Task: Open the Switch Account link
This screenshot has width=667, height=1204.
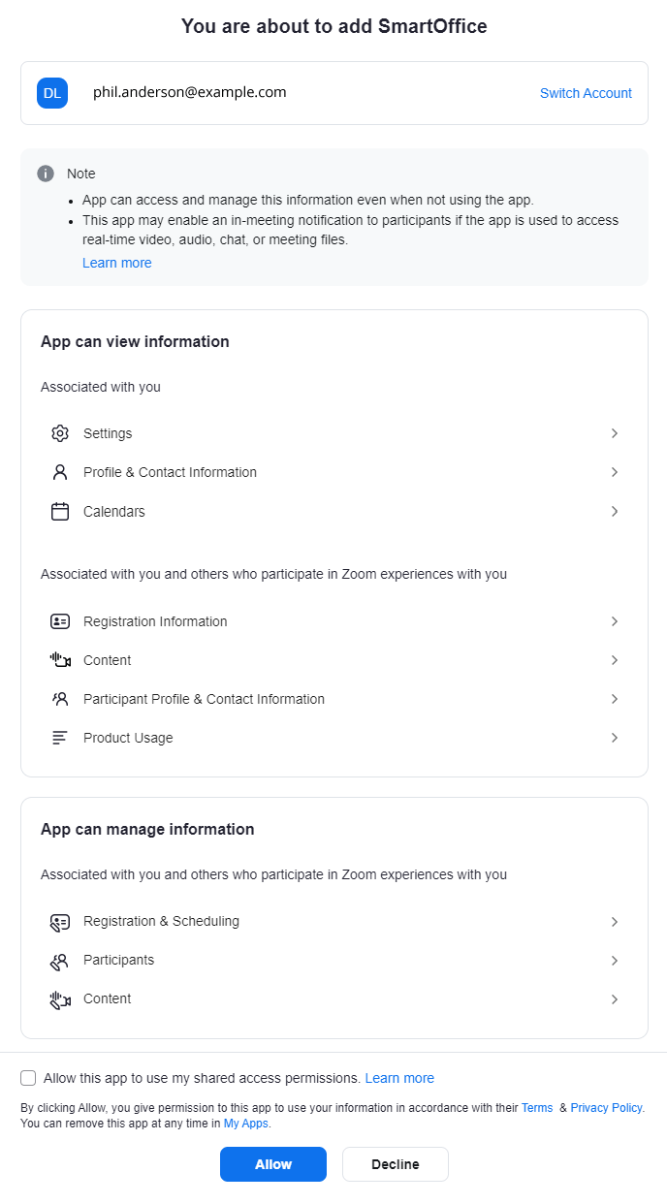Action: (586, 93)
